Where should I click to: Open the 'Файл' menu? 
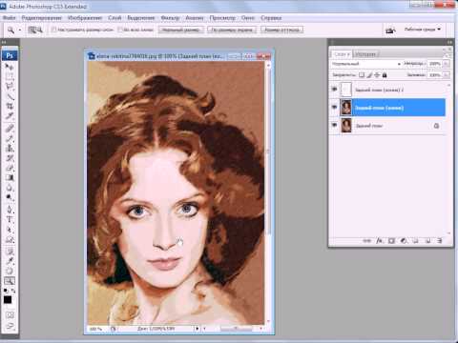click(10, 18)
